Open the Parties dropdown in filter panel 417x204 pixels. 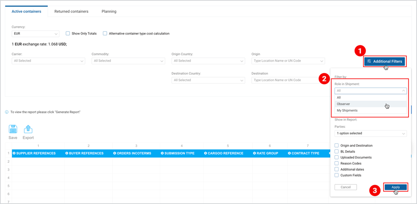pyautogui.click(x=370, y=133)
